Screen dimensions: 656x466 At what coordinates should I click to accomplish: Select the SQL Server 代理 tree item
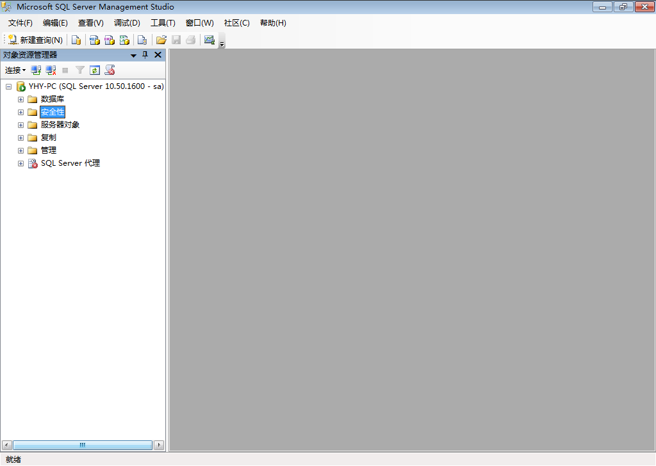70,163
